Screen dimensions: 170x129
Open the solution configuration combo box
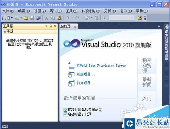[x=121, y=18]
